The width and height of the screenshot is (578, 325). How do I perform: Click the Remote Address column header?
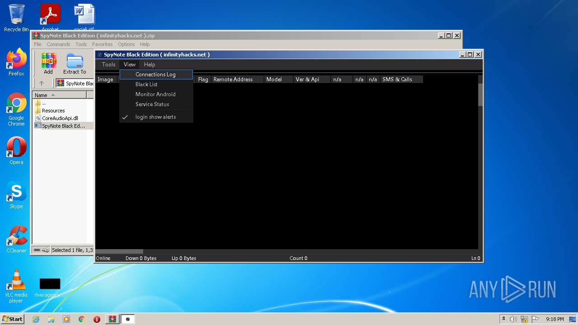coord(238,79)
